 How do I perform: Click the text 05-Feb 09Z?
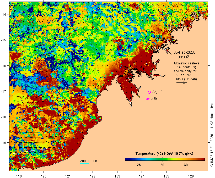(182, 75)
